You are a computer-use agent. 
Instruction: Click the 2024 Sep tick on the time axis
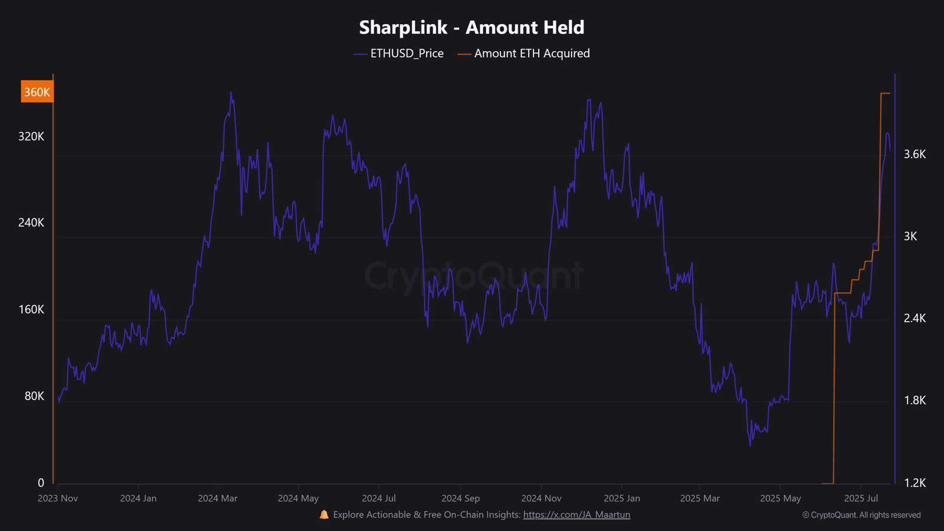(x=460, y=499)
